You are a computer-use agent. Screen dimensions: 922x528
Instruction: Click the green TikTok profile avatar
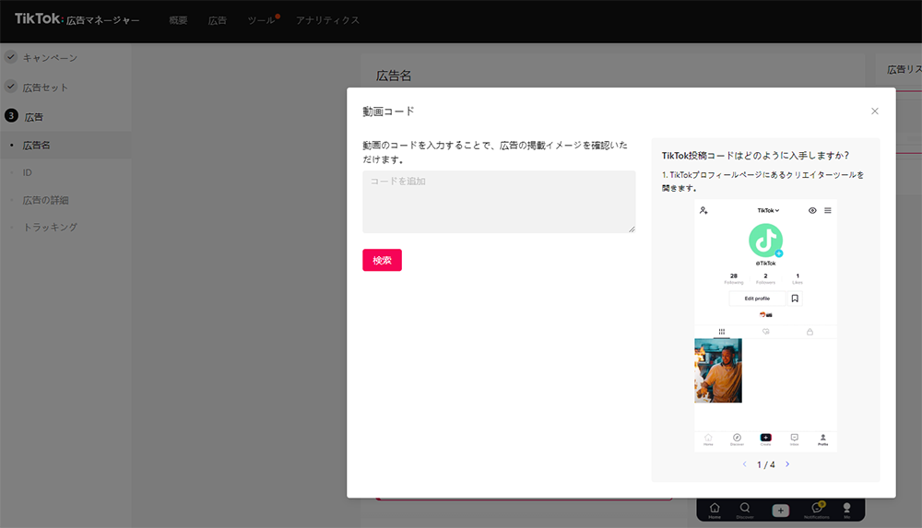click(765, 240)
